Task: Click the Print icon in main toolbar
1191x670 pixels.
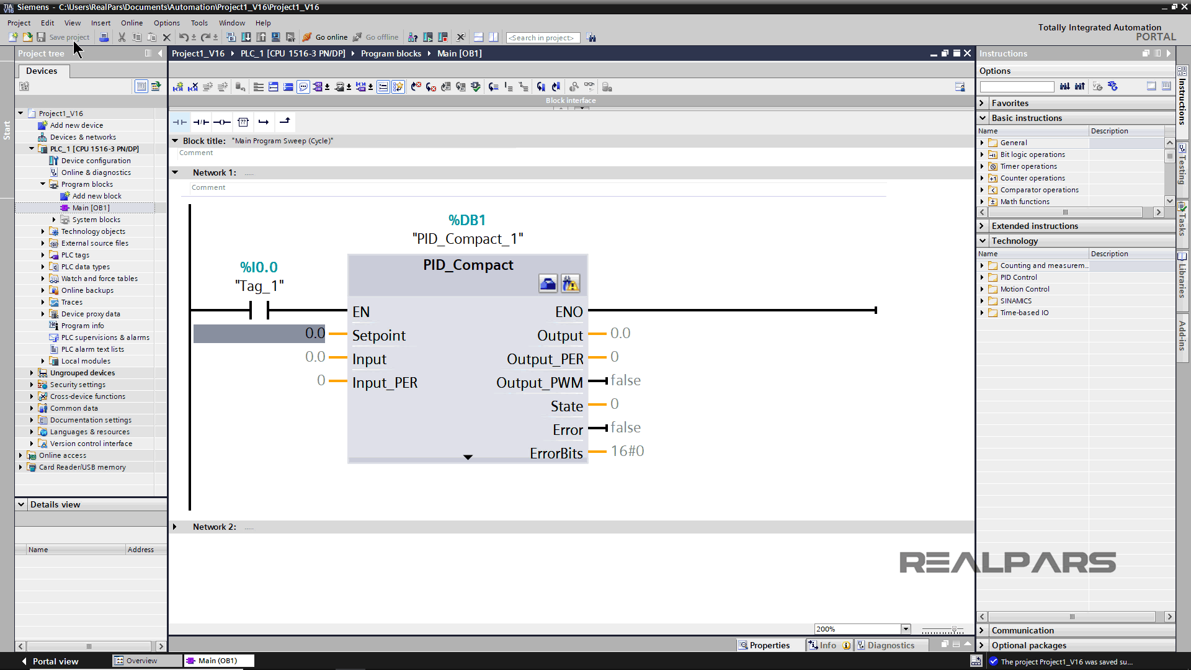Action: coord(104,37)
